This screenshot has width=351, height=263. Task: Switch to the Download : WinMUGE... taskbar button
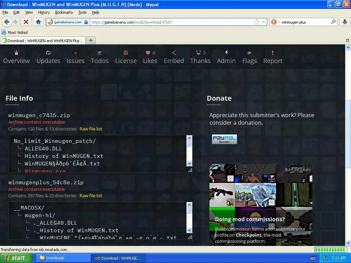coord(118,258)
